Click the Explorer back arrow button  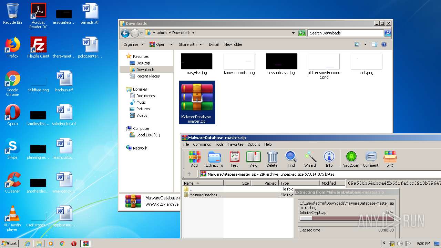(125, 33)
